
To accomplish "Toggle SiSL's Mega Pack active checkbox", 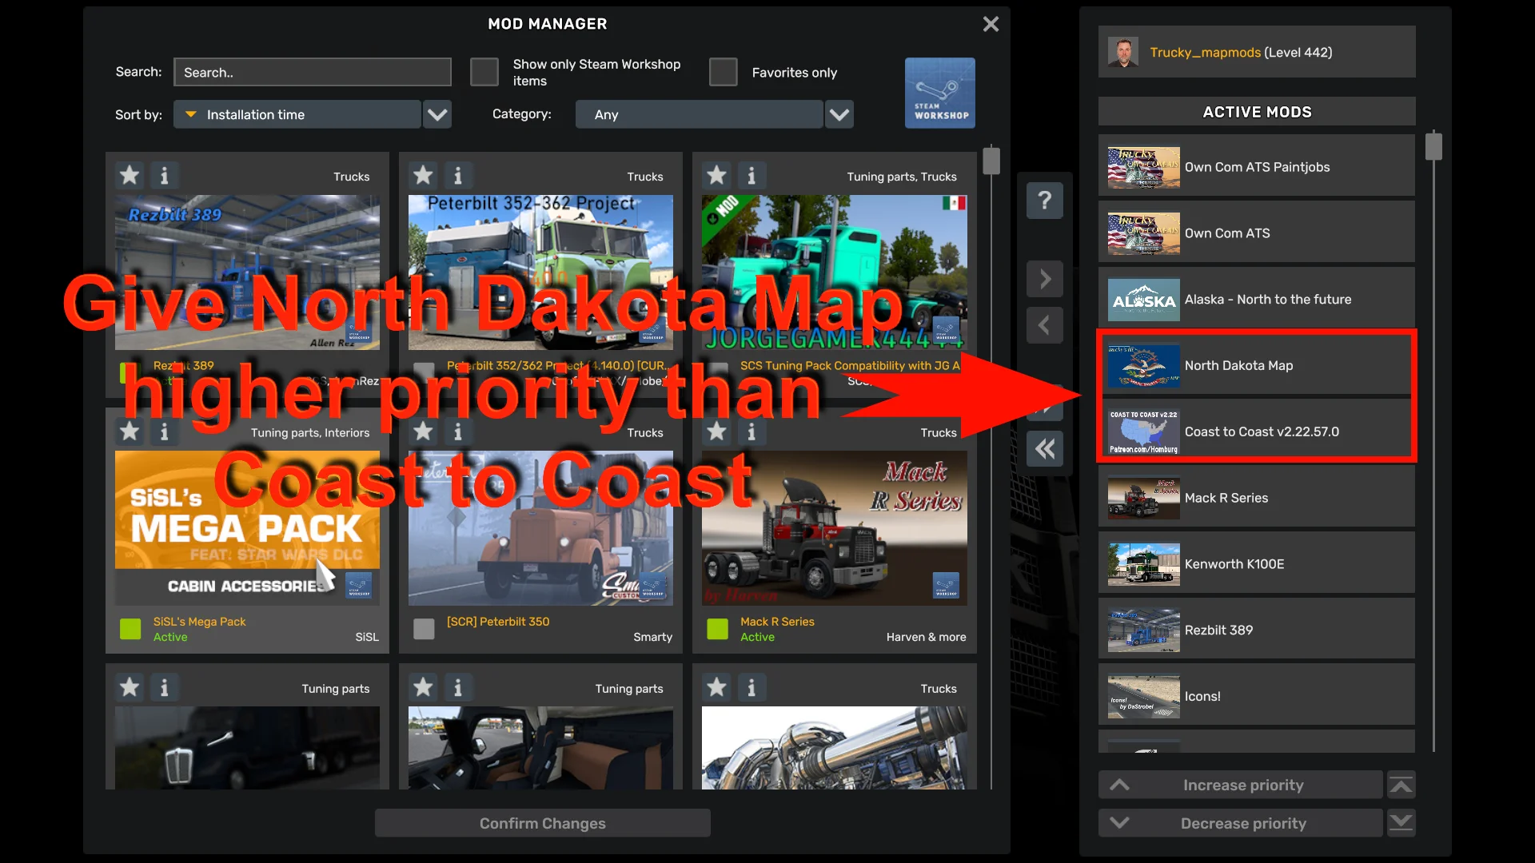I will pyautogui.click(x=130, y=629).
